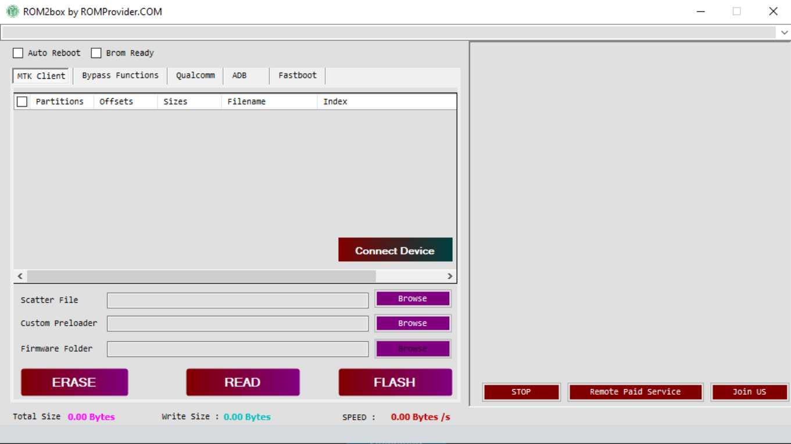
Task: Switch to the Qualcomm tab
Action: coord(195,75)
